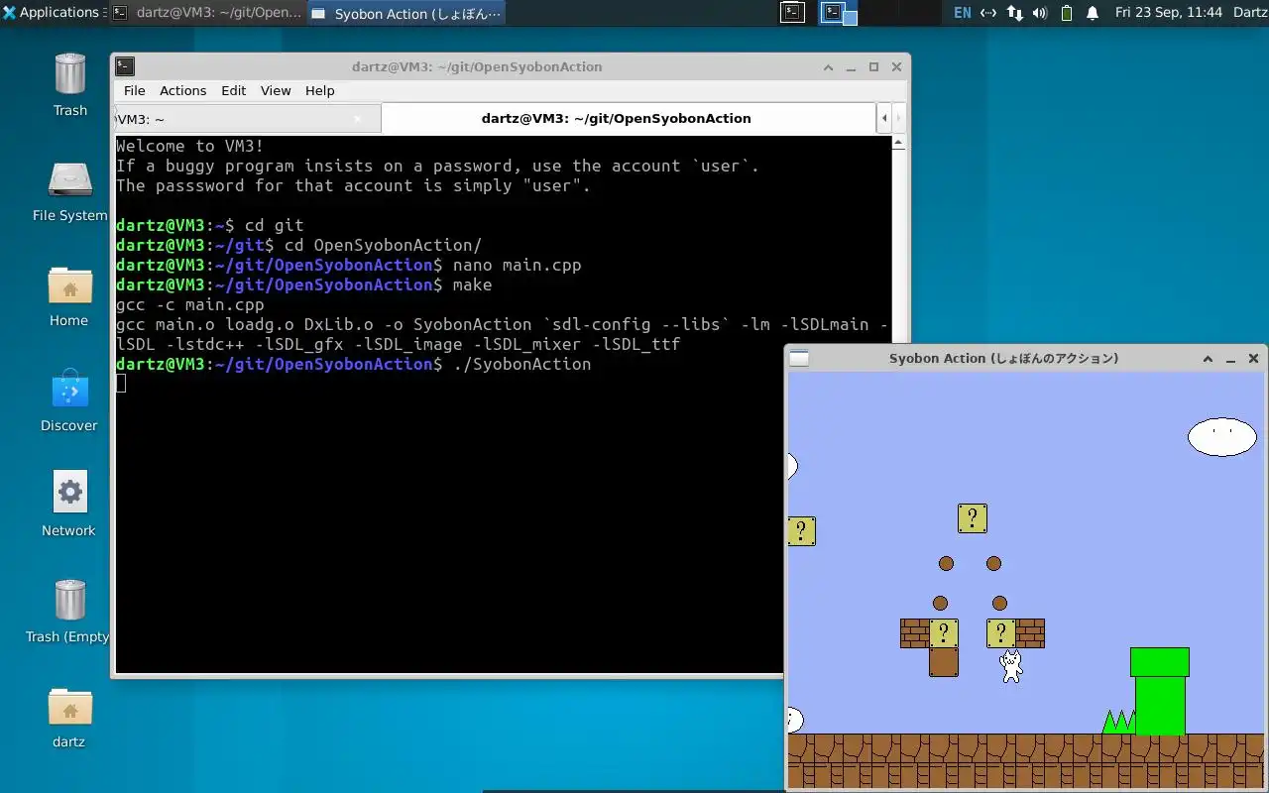
Task: Open the clock showing Fri 23 Sep, 11:44
Action: 1168,13
